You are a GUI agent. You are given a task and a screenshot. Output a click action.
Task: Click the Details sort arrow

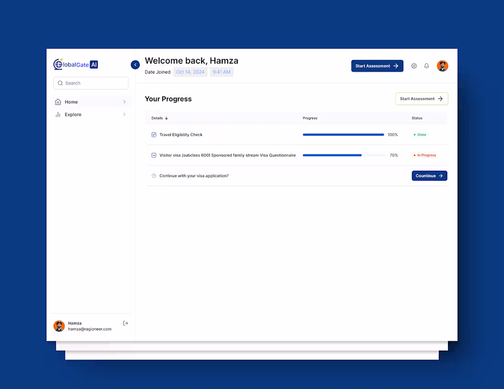click(x=166, y=118)
